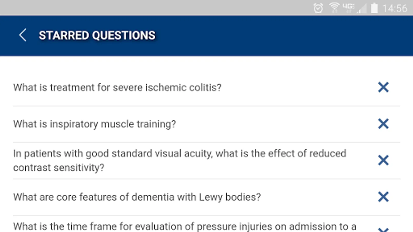Open the pressure injuries time frame question
The width and height of the screenshot is (413, 232).
185,227
